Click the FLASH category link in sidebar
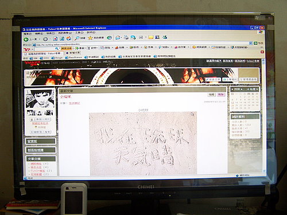The image size is (287, 215). pyautogui.click(x=38, y=171)
